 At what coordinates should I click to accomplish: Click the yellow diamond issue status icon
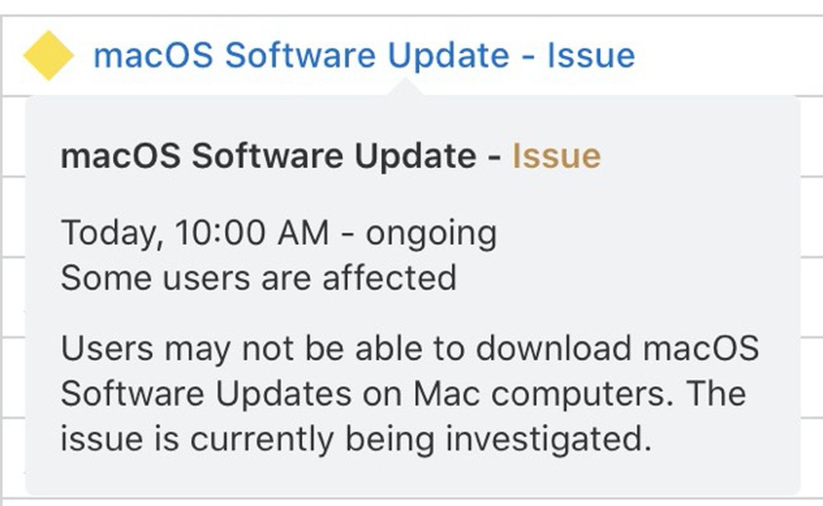click(48, 55)
